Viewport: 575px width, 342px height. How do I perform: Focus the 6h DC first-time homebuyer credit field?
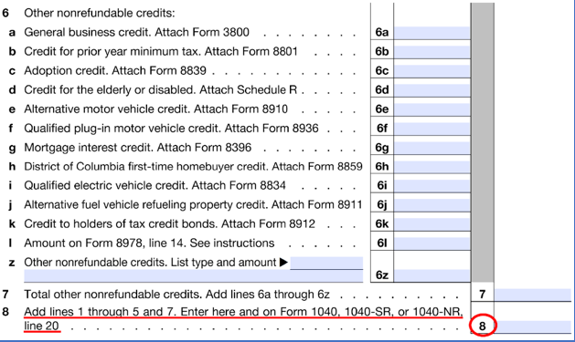pos(432,167)
